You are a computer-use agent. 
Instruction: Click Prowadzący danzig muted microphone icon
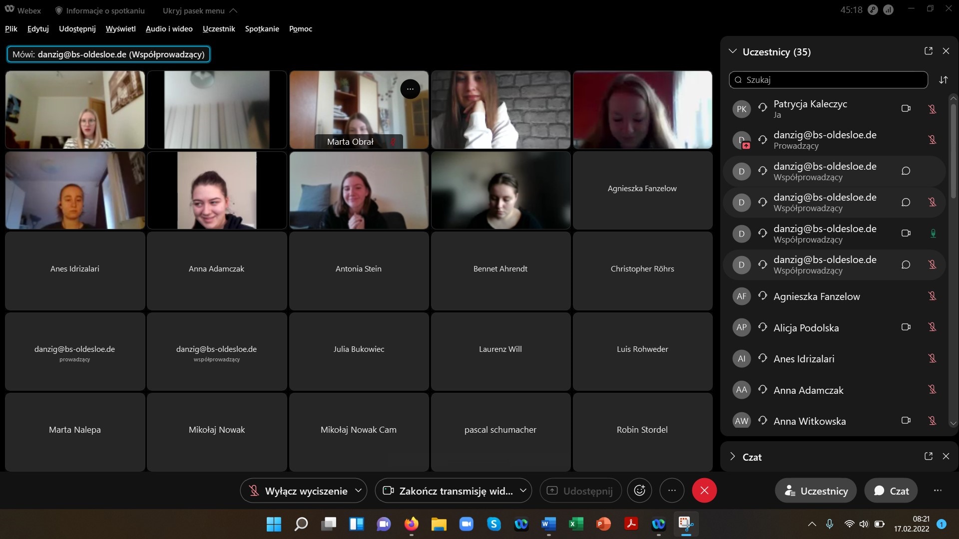[x=932, y=140]
